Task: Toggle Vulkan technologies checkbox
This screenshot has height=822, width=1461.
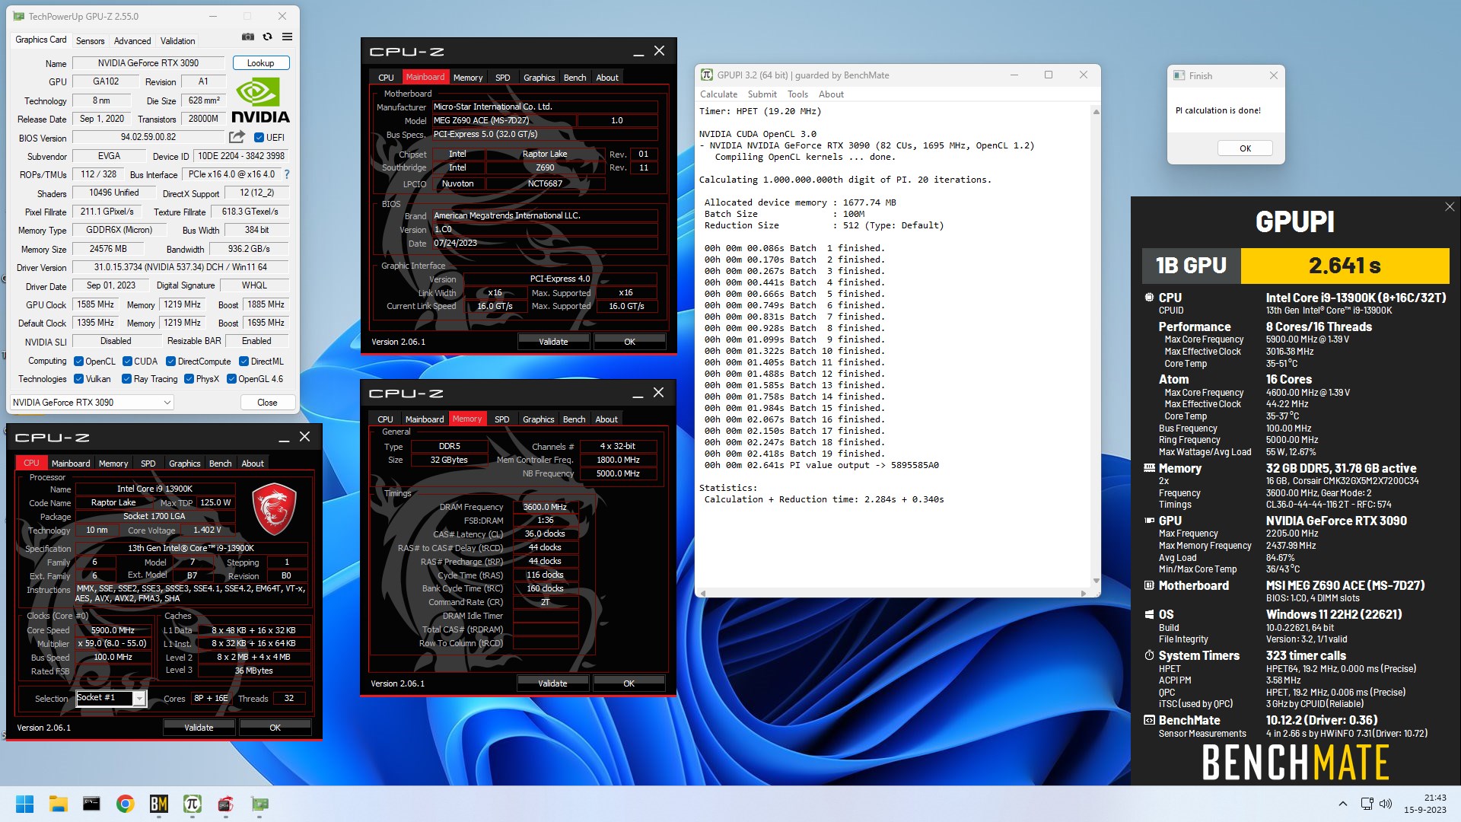Action: 78,379
